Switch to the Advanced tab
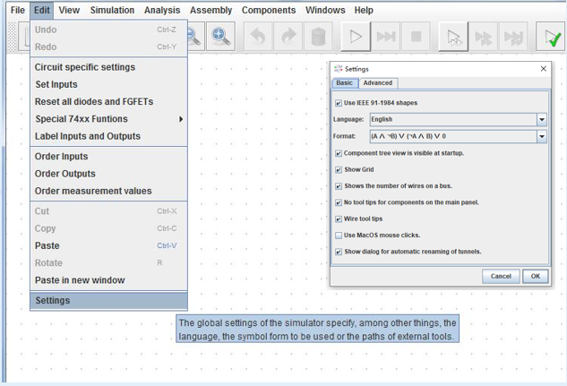 click(x=378, y=83)
